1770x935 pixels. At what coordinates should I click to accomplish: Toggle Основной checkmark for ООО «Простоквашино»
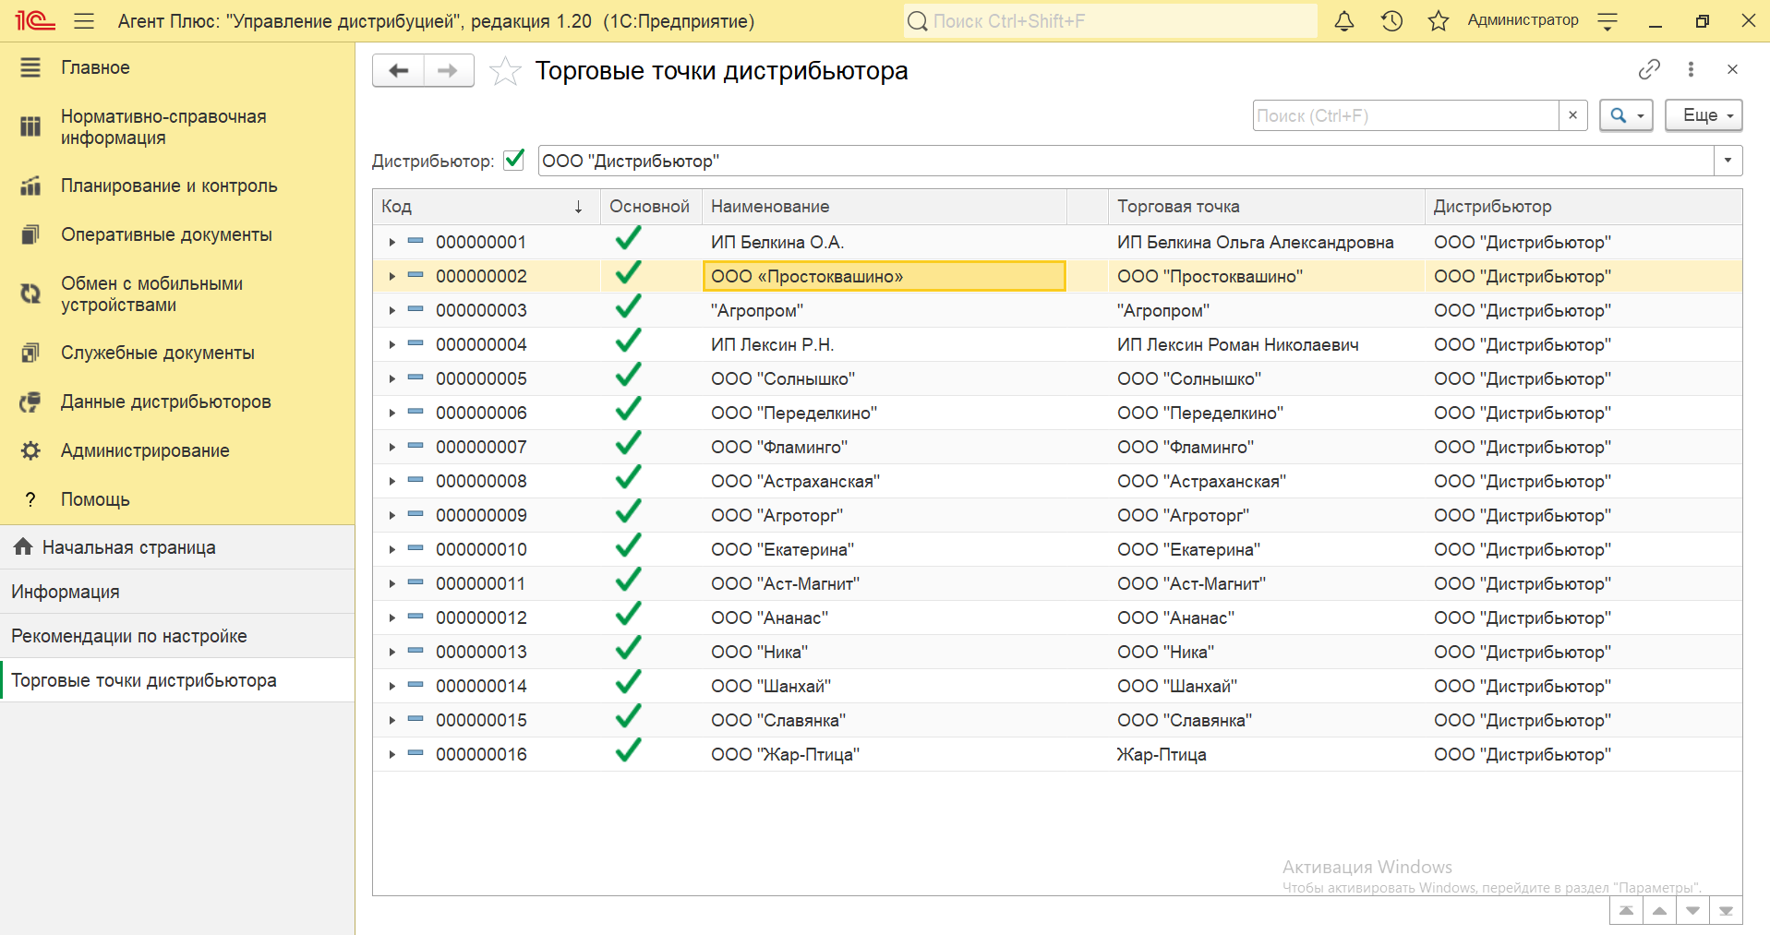(628, 274)
